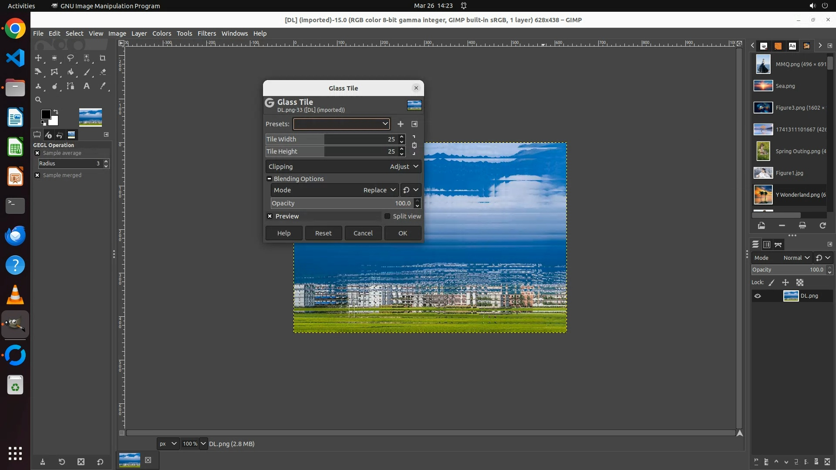The image size is (836, 470).
Task: Collapse the Blending Options expander
Action: point(270,179)
